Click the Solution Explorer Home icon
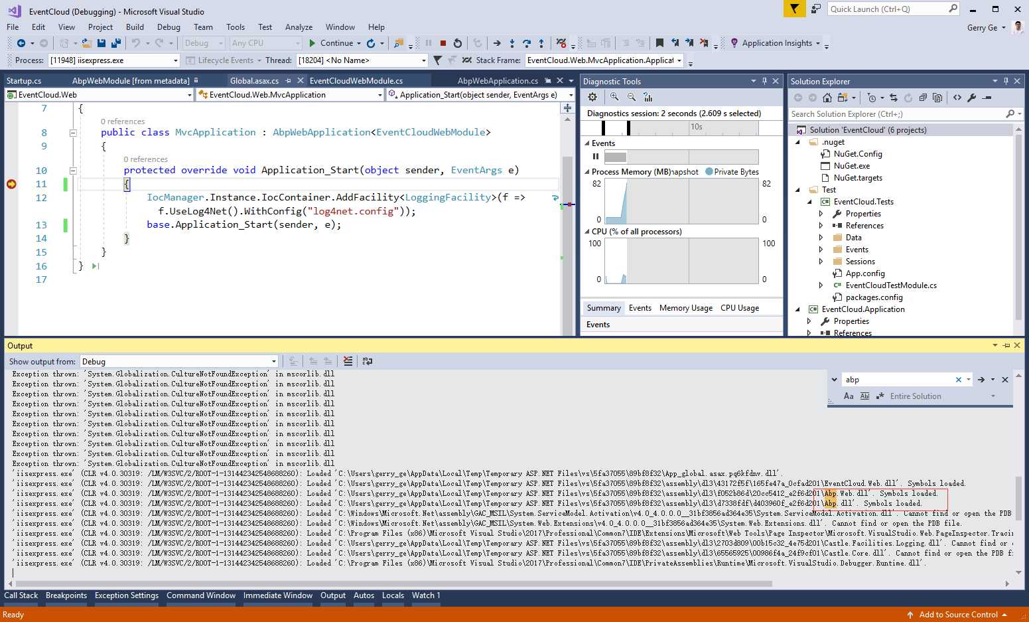The image size is (1029, 622). coord(827,98)
